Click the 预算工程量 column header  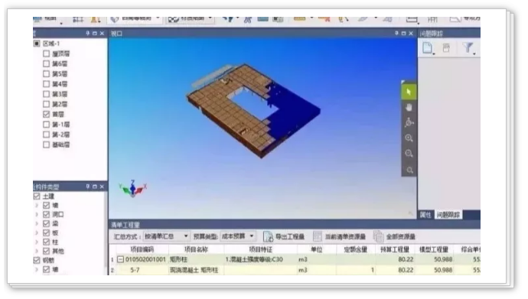click(x=395, y=249)
